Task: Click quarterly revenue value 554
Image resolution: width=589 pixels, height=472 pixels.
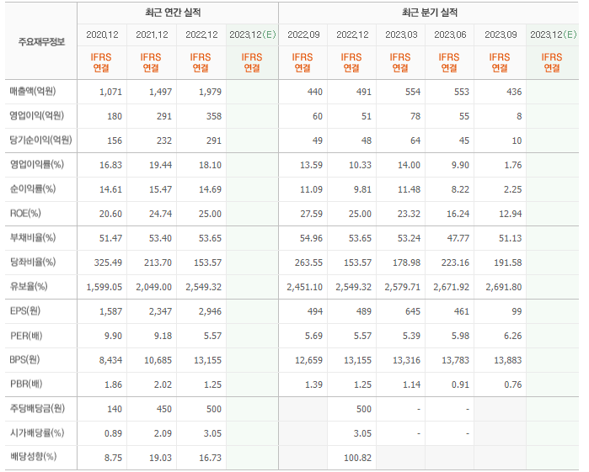Action: tap(412, 92)
